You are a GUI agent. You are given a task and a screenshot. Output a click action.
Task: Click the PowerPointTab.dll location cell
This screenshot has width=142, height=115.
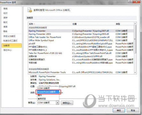[x=92, y=53]
